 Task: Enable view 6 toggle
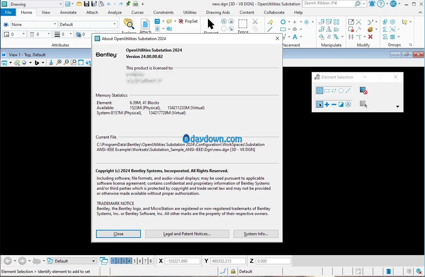click(140, 261)
